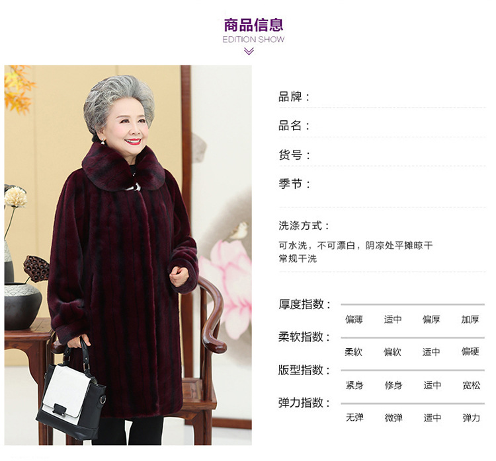
Task: Click the 常规干洗 text line
Action: coord(298,259)
